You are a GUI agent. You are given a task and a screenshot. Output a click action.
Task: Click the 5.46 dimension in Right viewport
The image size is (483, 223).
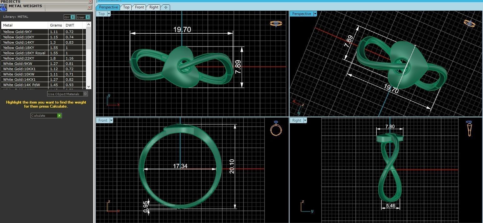(391, 206)
